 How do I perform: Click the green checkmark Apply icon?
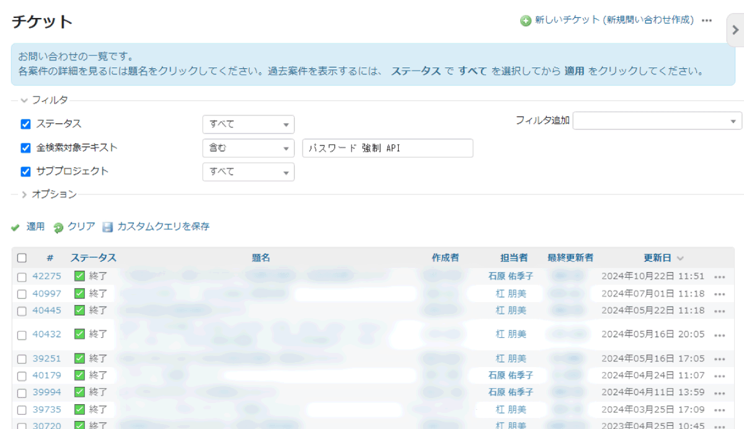[15, 227]
